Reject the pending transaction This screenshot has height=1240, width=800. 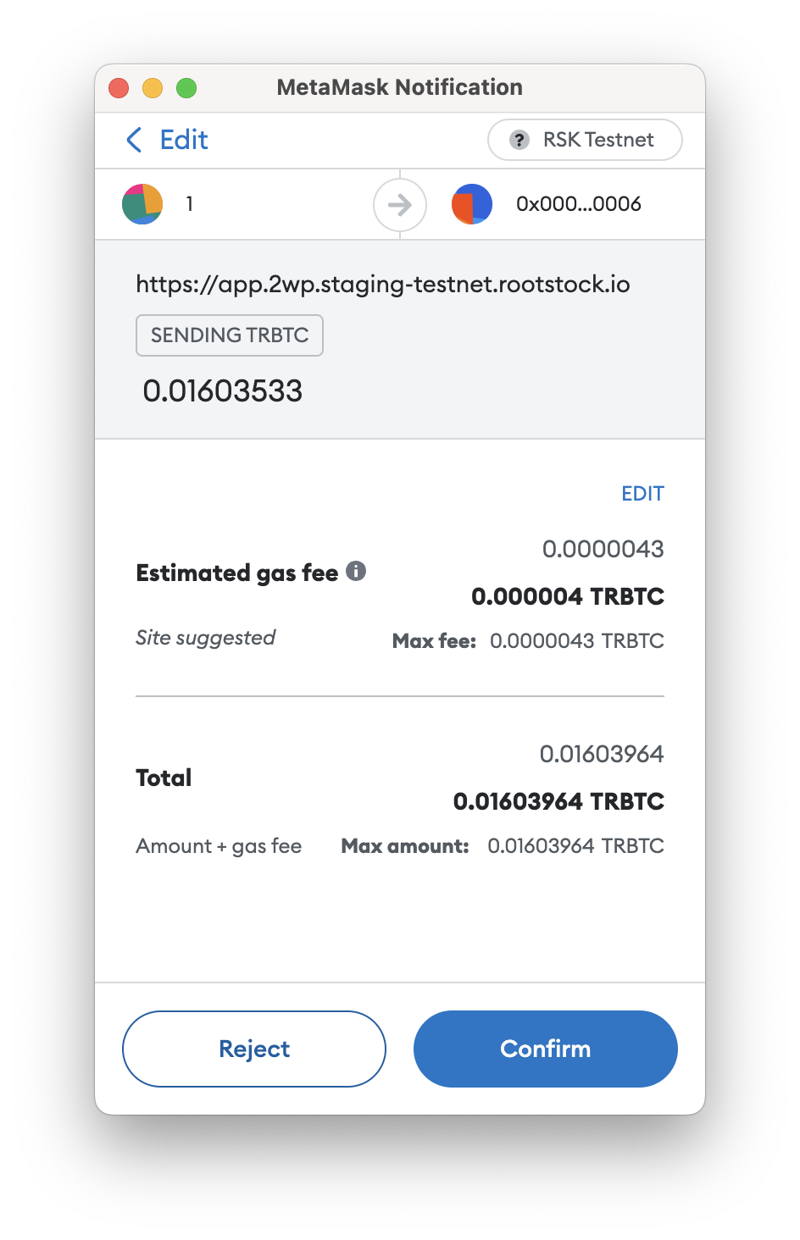point(253,1049)
